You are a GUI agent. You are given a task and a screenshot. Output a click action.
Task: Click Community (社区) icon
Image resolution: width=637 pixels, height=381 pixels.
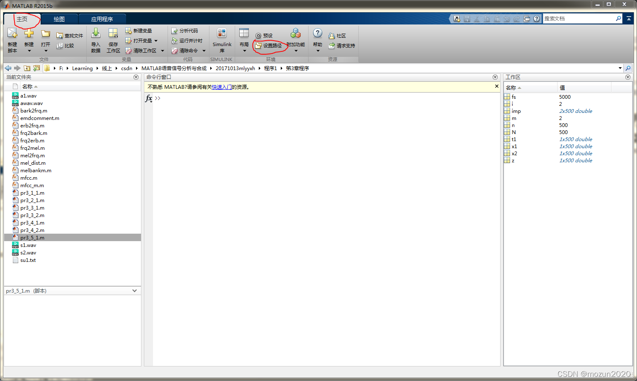332,36
